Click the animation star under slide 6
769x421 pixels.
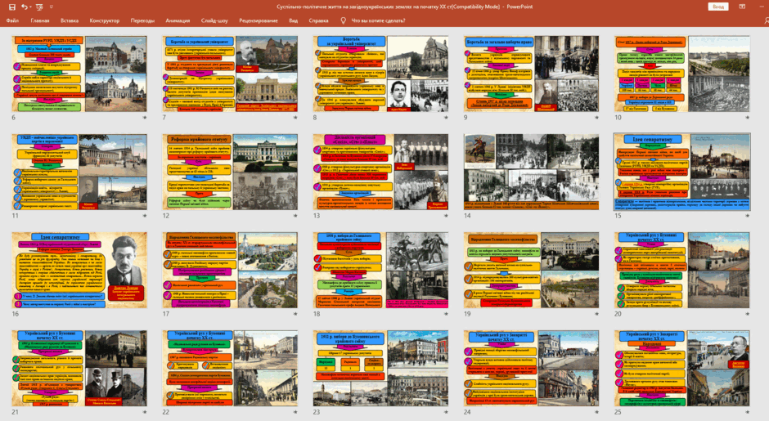tap(145, 118)
